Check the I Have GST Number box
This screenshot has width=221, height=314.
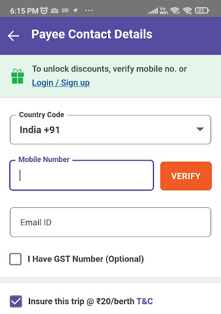[x=15, y=259]
